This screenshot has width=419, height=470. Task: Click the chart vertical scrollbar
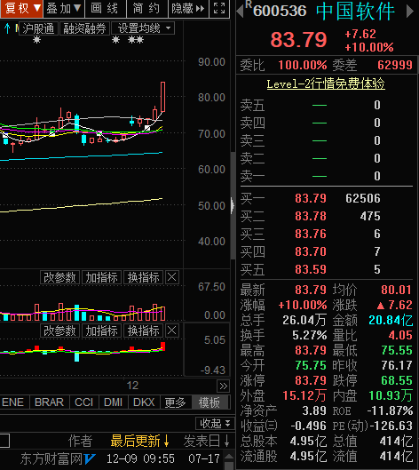click(x=233, y=205)
